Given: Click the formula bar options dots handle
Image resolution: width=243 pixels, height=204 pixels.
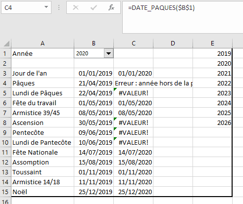Looking at the screenshot, I should point(59,7).
